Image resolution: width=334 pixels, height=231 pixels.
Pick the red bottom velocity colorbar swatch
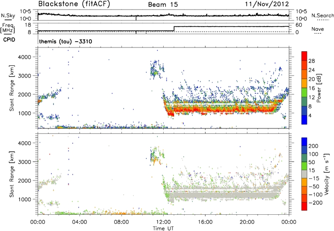pos(304,206)
